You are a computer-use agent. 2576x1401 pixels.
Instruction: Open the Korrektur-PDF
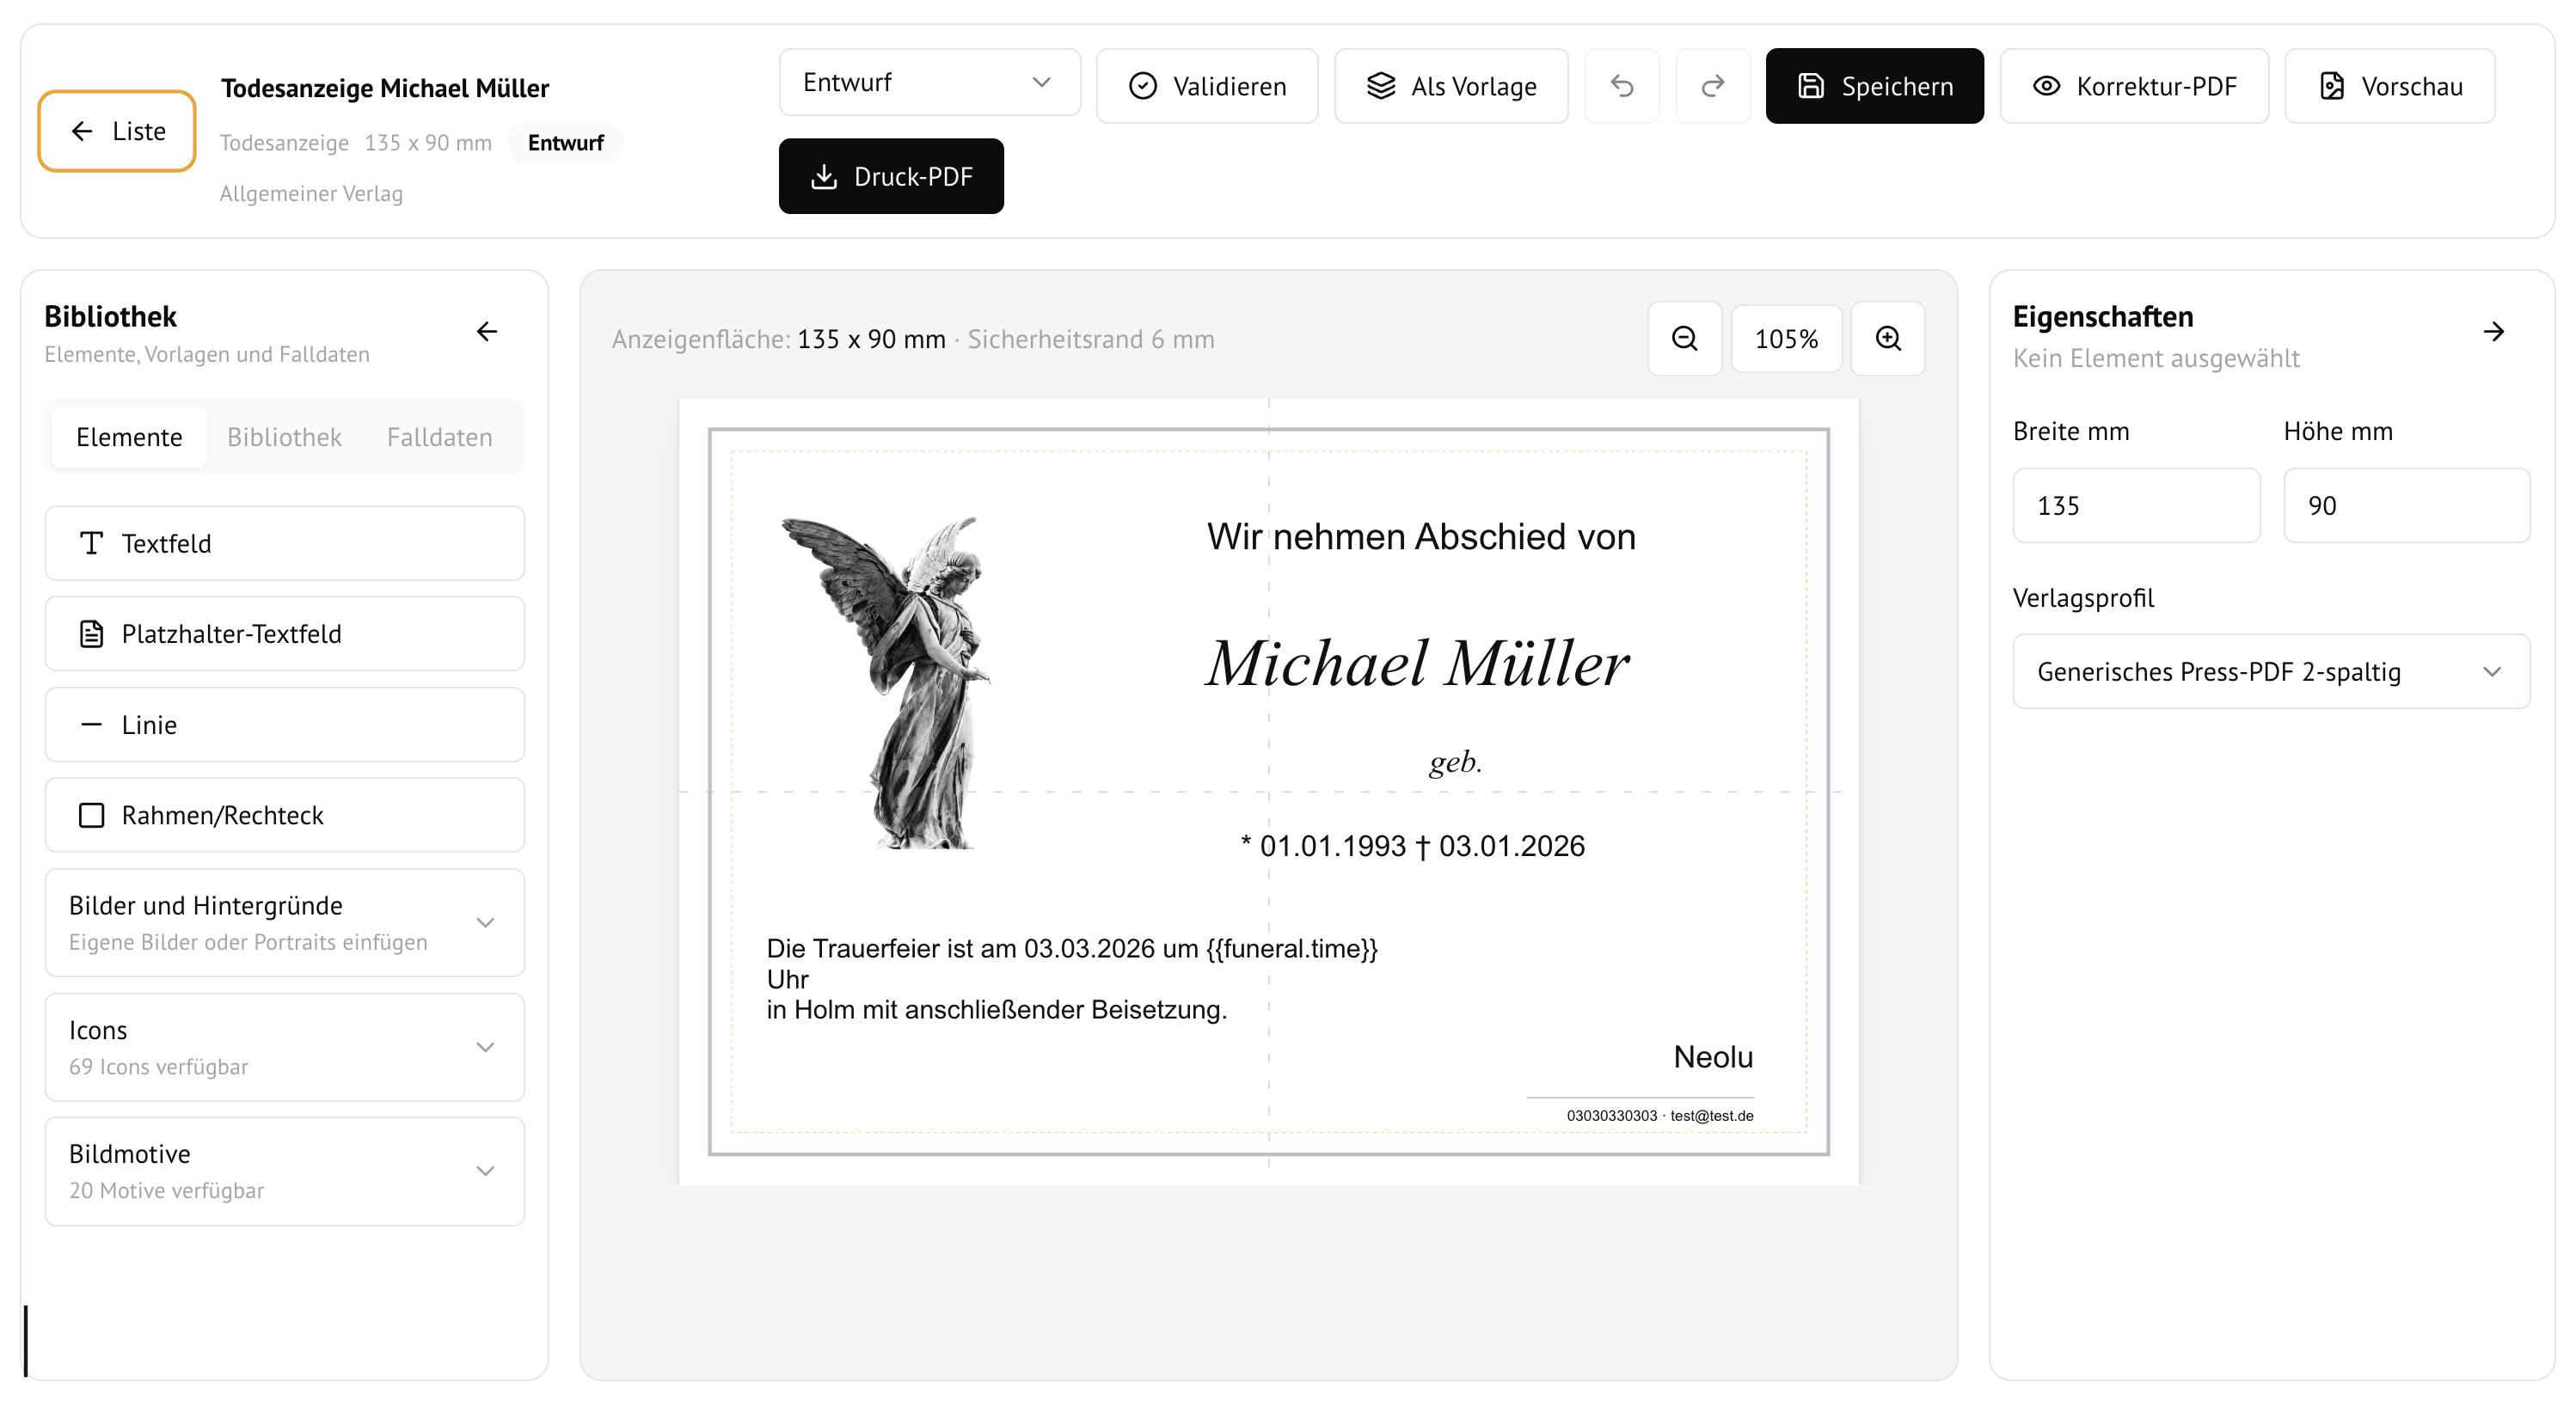click(x=2135, y=86)
